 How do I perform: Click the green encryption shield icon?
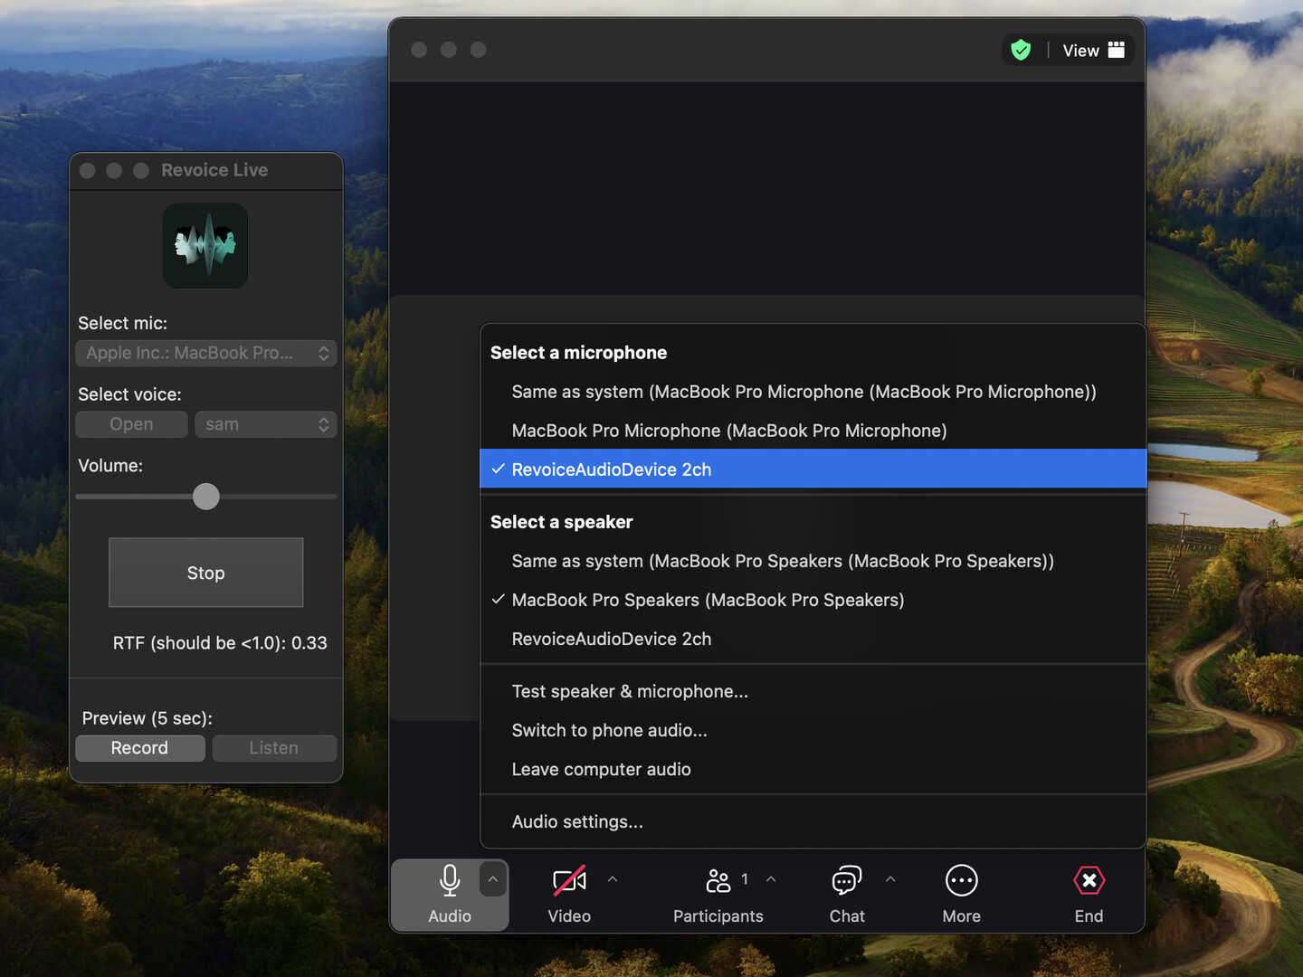point(1021,50)
